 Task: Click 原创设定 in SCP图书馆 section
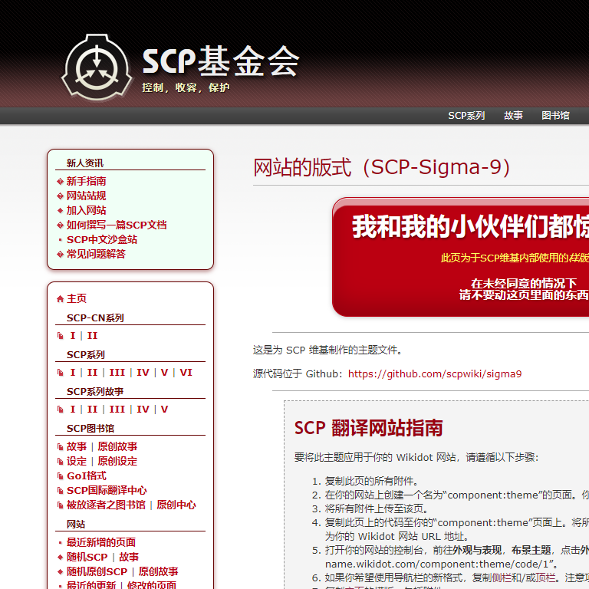click(117, 462)
